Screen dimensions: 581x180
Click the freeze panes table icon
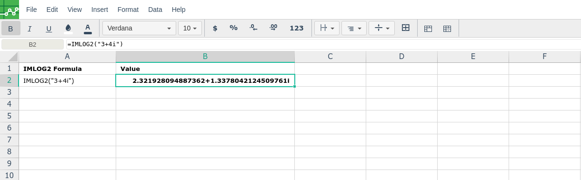point(428,29)
